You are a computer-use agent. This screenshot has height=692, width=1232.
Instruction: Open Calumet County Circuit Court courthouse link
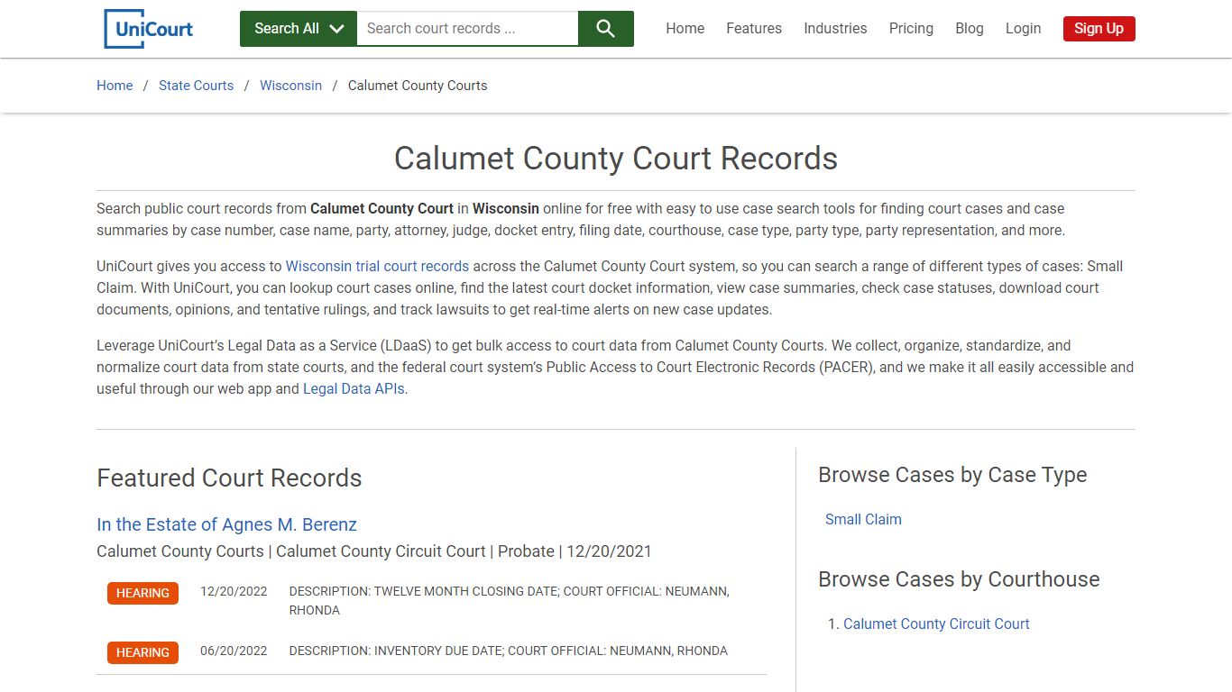point(936,624)
